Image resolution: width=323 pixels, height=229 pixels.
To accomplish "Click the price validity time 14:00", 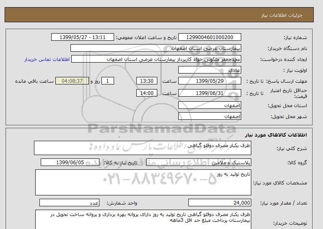I will click(147, 93).
